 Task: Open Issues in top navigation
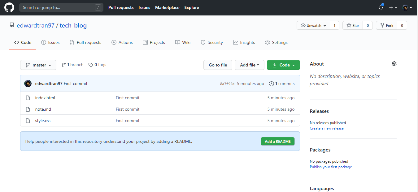(144, 7)
